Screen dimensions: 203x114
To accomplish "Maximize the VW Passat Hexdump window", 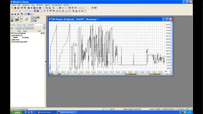I will coord(167,19).
